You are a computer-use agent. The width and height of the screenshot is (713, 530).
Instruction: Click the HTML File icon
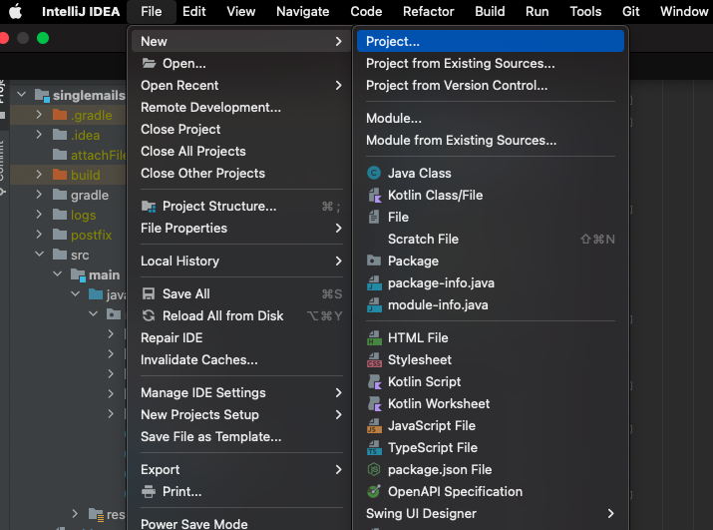coord(374,337)
